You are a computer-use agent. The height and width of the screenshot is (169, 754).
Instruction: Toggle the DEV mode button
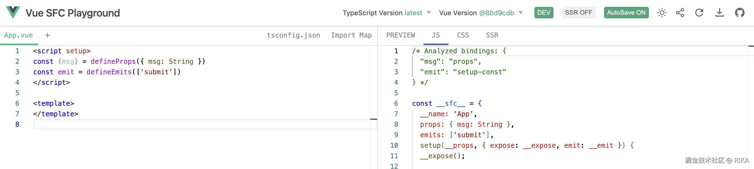(x=544, y=13)
